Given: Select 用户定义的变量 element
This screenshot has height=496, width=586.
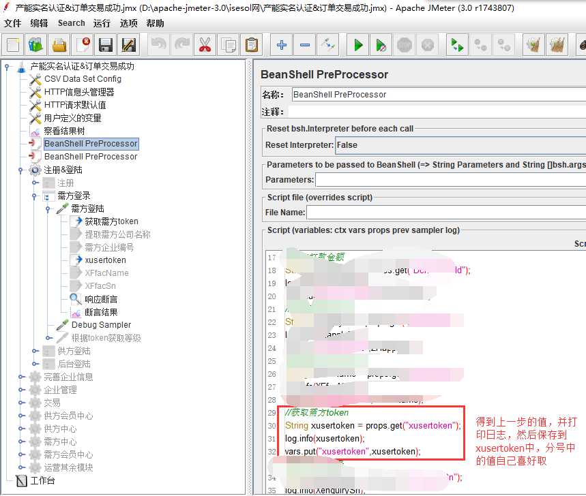Looking at the screenshot, I should pyautogui.click(x=72, y=118).
